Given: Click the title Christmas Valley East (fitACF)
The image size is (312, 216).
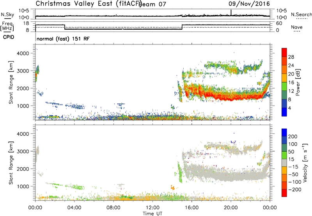Looking at the screenshot, I should [89, 4].
